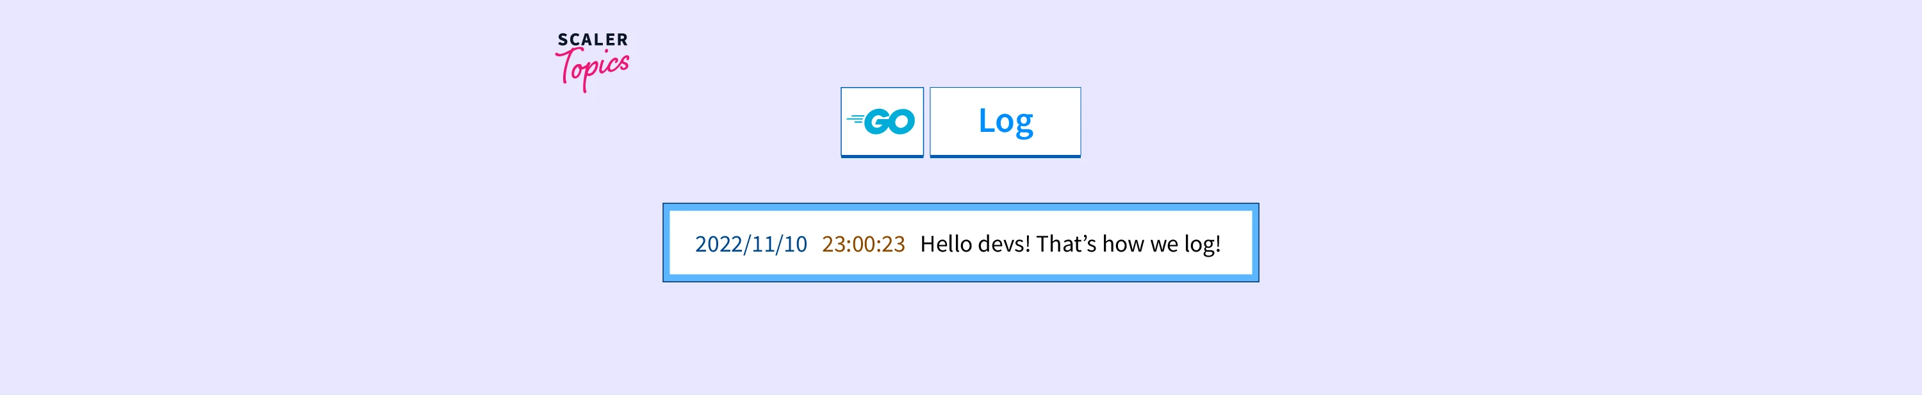The height and width of the screenshot is (395, 1922).
Task: Click the light blue border of output box
Action: coord(961,207)
